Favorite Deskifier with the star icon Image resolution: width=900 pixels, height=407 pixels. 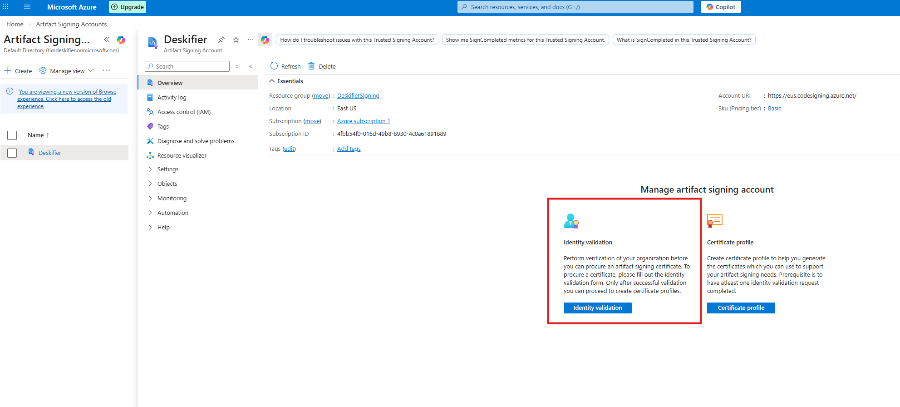[236, 40]
